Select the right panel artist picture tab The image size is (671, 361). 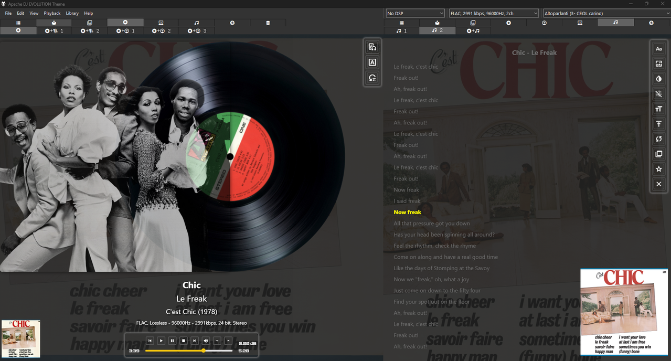tap(580, 23)
